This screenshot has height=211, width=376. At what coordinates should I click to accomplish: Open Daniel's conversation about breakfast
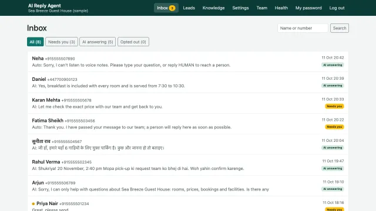pos(188,82)
